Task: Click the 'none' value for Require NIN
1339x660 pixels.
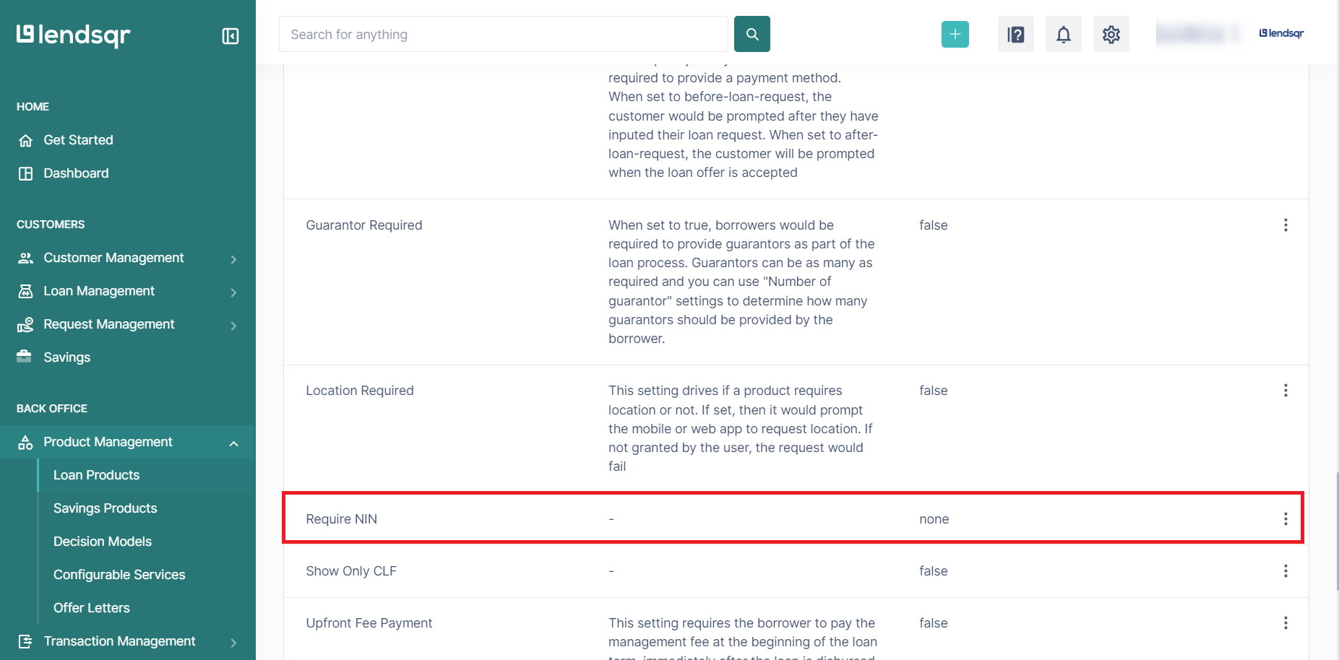Action: 934,519
